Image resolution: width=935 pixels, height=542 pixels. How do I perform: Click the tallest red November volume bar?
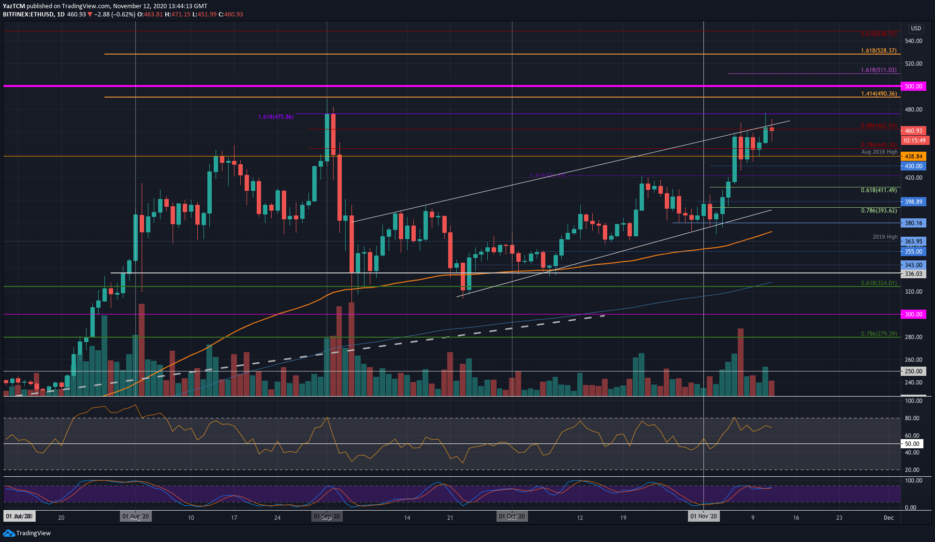click(x=740, y=362)
